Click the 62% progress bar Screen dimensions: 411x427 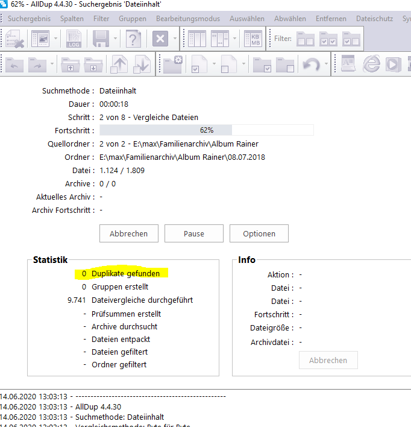point(206,130)
